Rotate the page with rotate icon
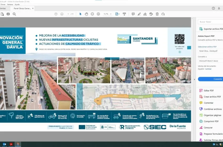The height and width of the screenshot is (147, 223). tap(163, 14)
